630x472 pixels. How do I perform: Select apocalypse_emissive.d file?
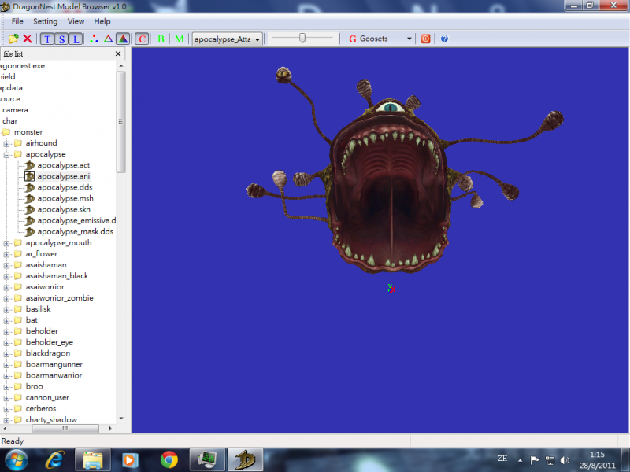pyautogui.click(x=76, y=221)
